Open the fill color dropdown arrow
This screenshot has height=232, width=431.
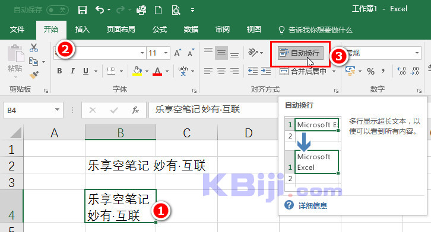point(147,71)
